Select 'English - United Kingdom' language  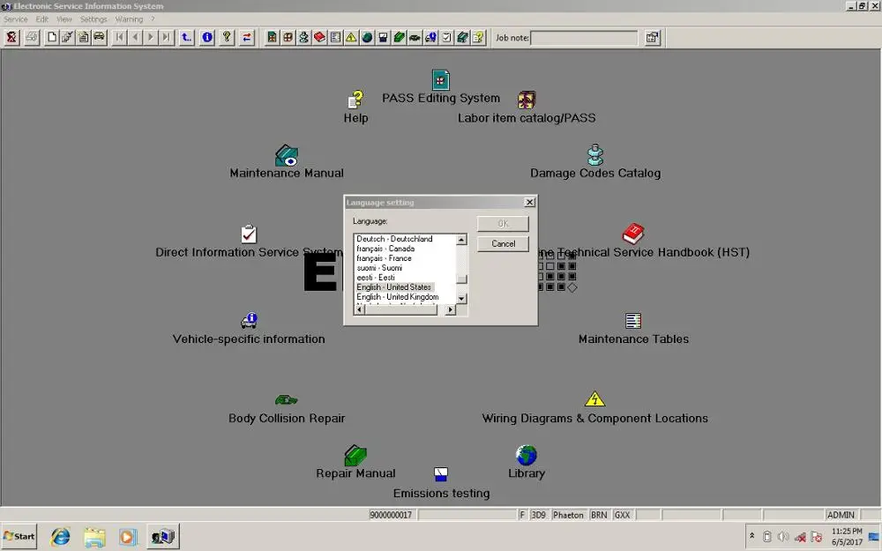[397, 297]
